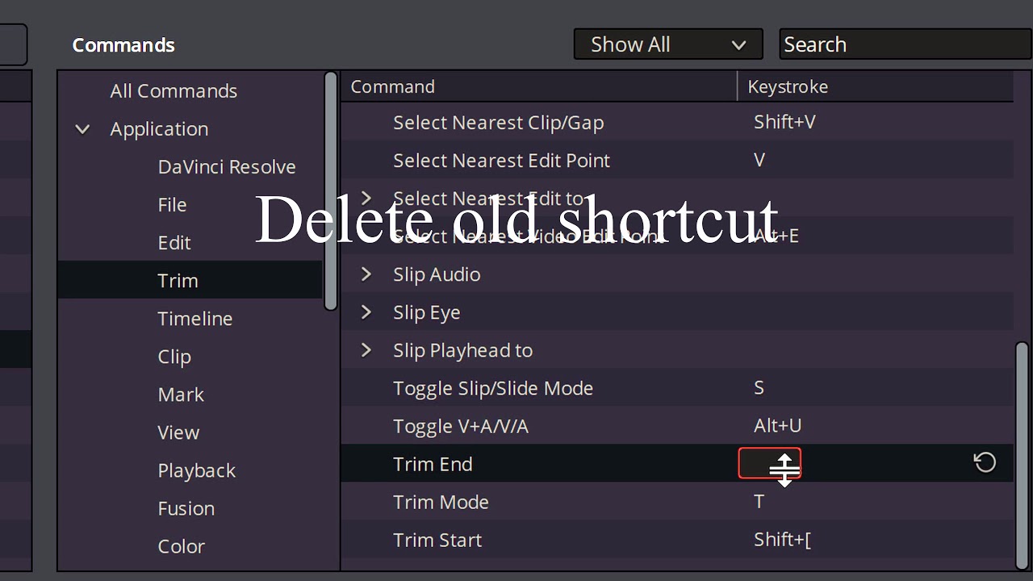Select All Commands in the category list
This screenshot has height=581, width=1033.
(x=174, y=91)
